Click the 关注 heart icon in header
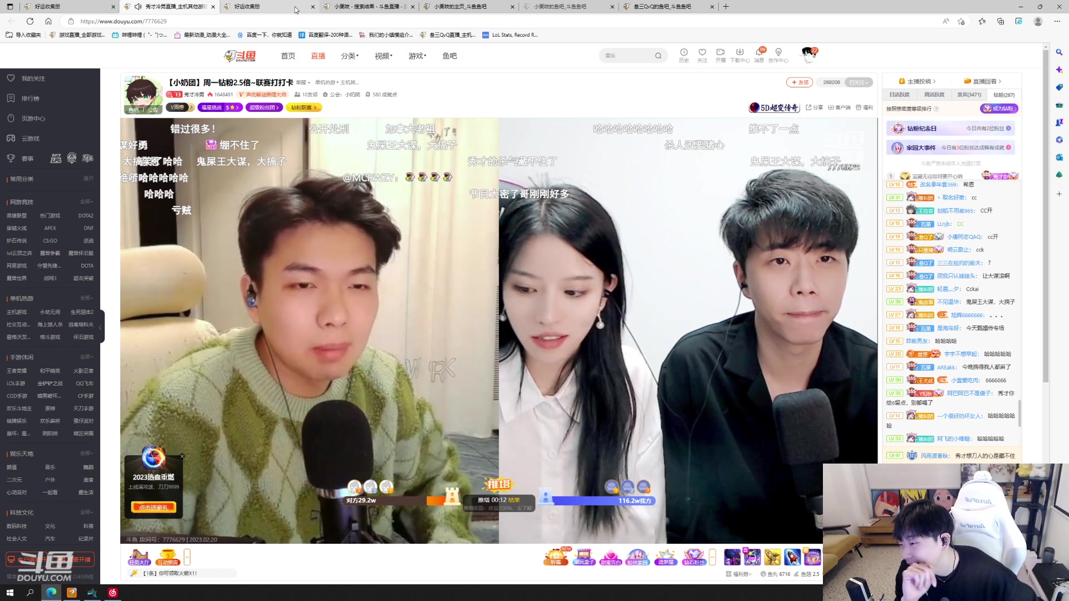This screenshot has width=1069, height=601. [702, 52]
